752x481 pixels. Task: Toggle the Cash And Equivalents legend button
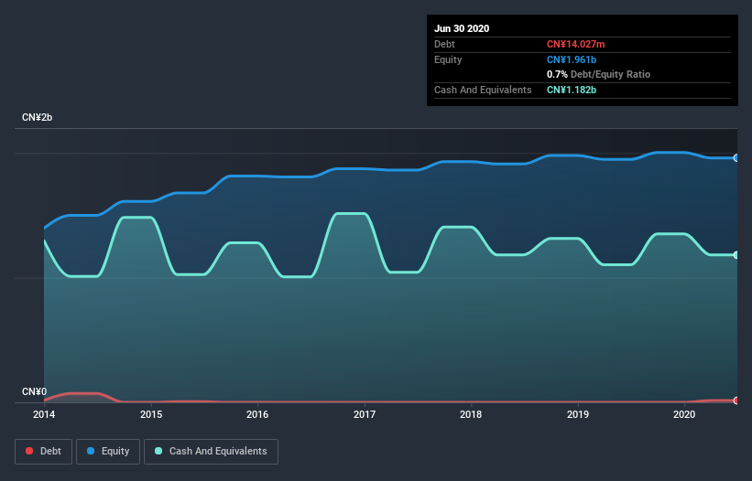211,452
